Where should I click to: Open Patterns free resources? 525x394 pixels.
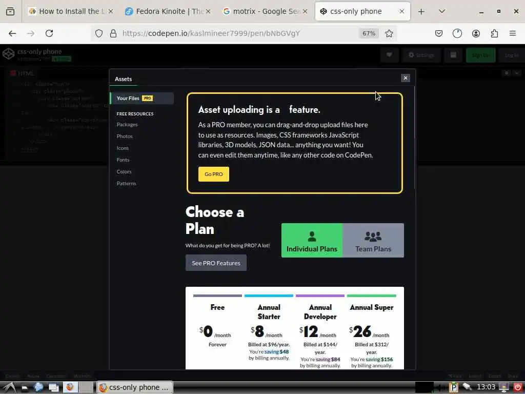[126, 183]
